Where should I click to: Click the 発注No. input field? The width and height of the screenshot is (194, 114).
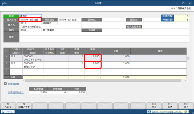(x=151, y=20)
